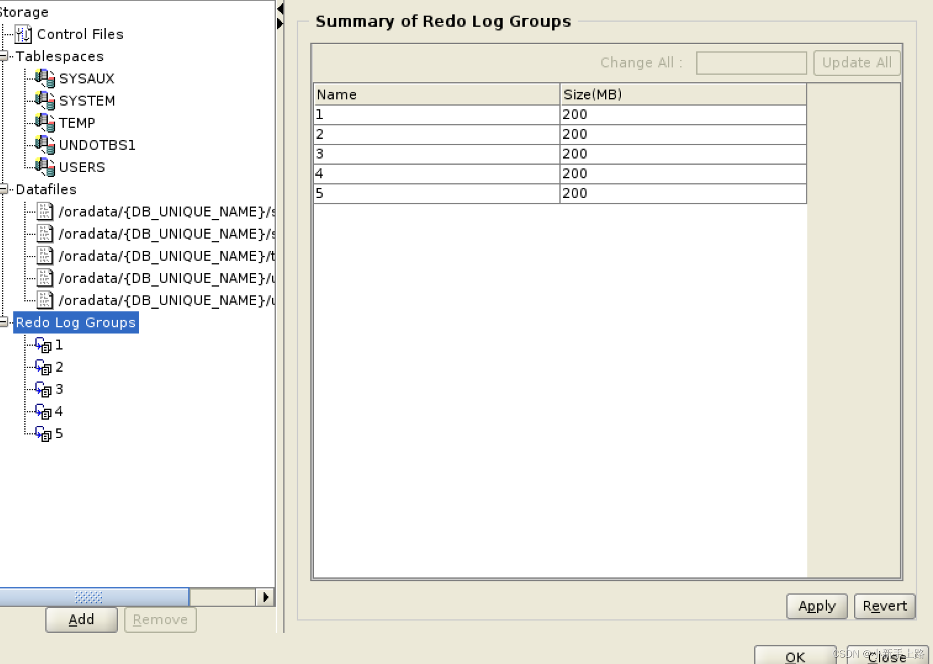The height and width of the screenshot is (664, 933).
Task: Select the SYSAUX tablespace icon
Action: click(45, 78)
